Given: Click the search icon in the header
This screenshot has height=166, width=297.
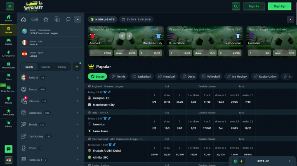Looking at the screenshot, I should [236, 6].
